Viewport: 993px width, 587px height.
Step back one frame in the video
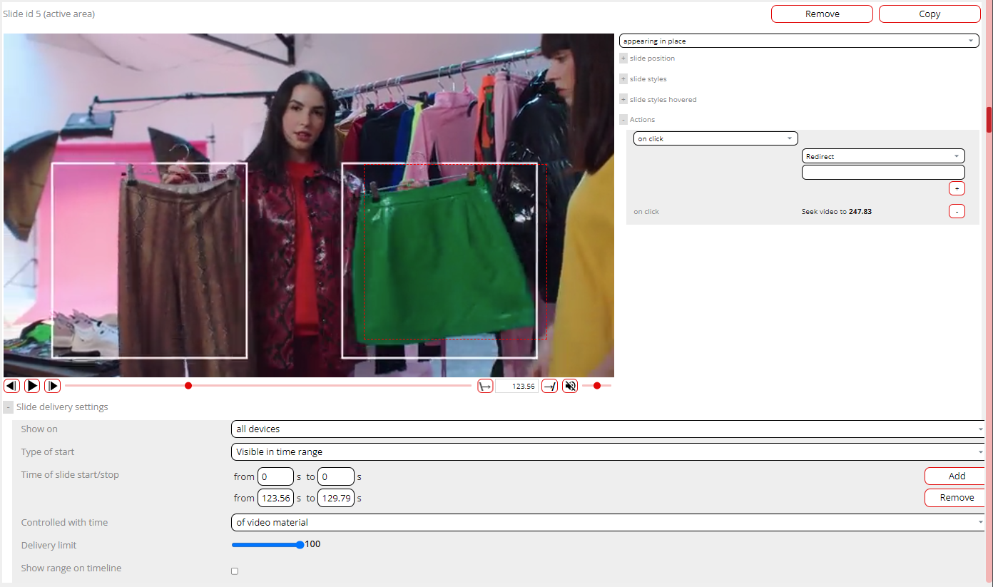tap(11, 386)
